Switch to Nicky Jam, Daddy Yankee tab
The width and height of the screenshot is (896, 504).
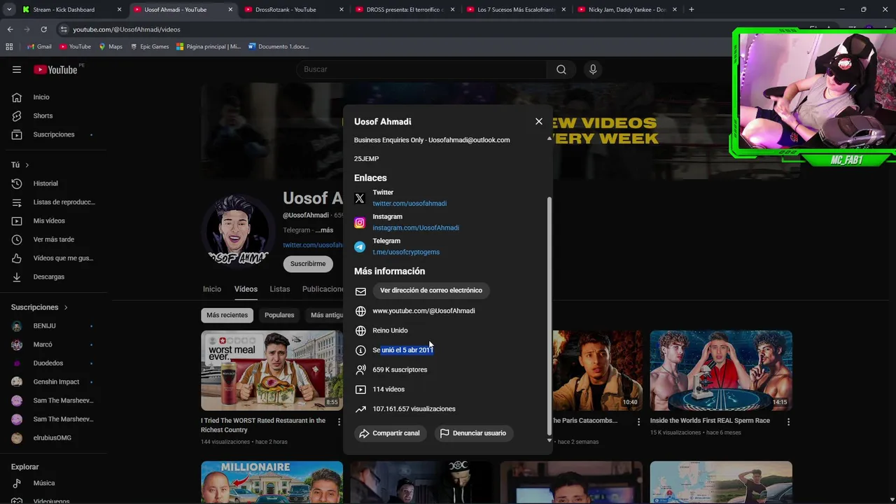point(626,10)
